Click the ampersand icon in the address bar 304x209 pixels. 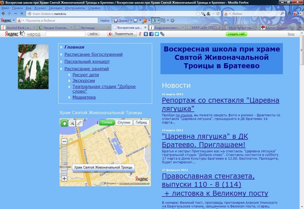pos(209,14)
